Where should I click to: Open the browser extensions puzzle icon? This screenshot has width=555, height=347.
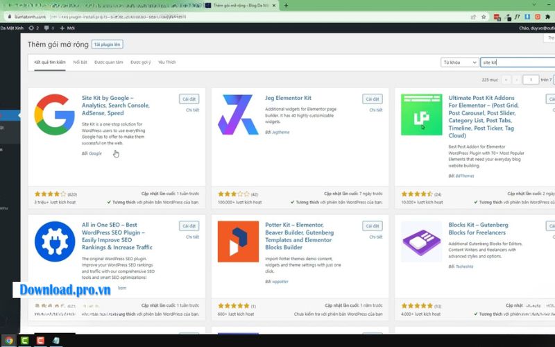[x=547, y=17]
